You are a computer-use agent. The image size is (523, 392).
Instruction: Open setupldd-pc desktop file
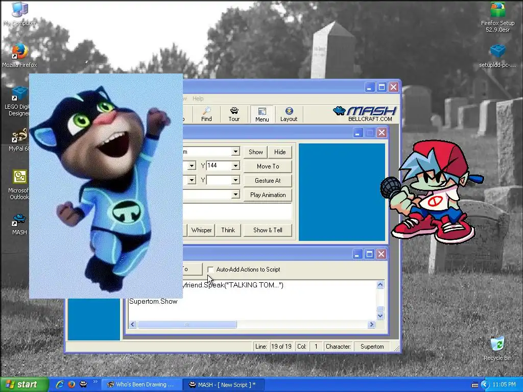click(x=497, y=56)
